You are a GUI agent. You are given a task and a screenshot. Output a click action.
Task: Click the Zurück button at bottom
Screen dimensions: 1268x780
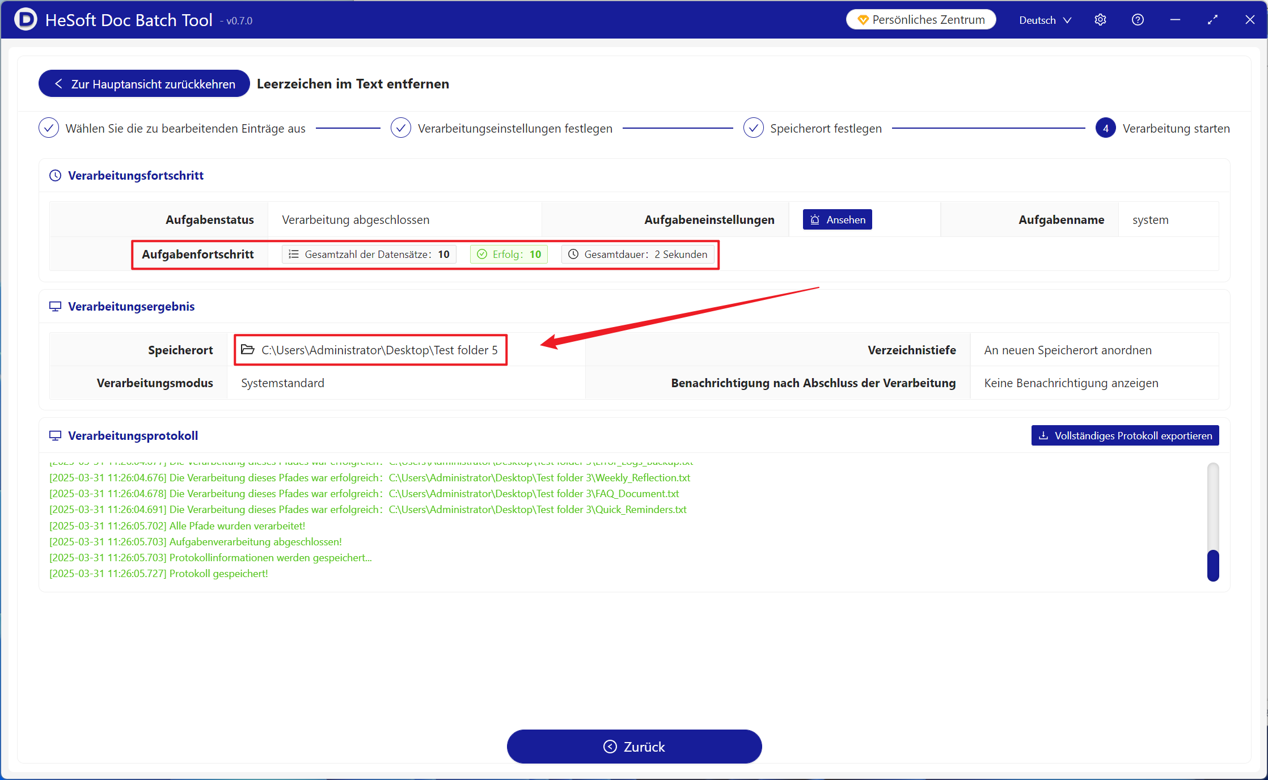pos(634,747)
